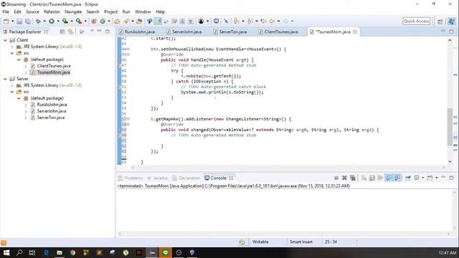The image size is (459, 258).
Task: Select ServerTon.java in Package Explorer
Action: coord(51,118)
